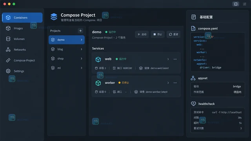
Task: Toggle the panel layout button in title bar
Action: click(x=236, y=4)
